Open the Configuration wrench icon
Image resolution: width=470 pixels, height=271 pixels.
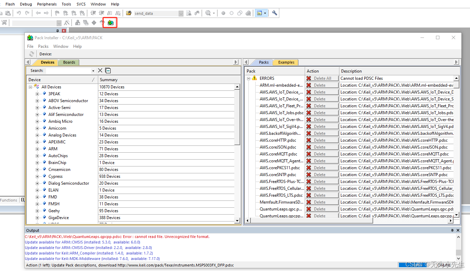(275, 13)
